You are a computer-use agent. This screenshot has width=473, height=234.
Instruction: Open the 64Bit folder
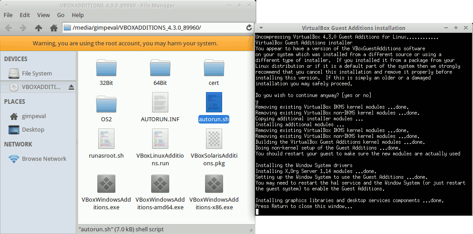coord(160,68)
